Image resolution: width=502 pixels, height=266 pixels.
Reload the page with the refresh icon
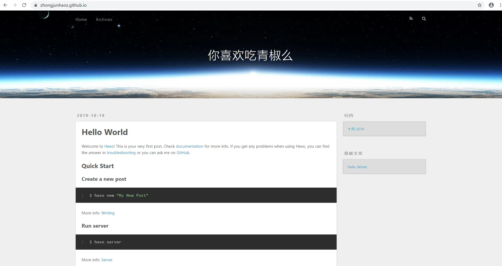click(x=24, y=5)
